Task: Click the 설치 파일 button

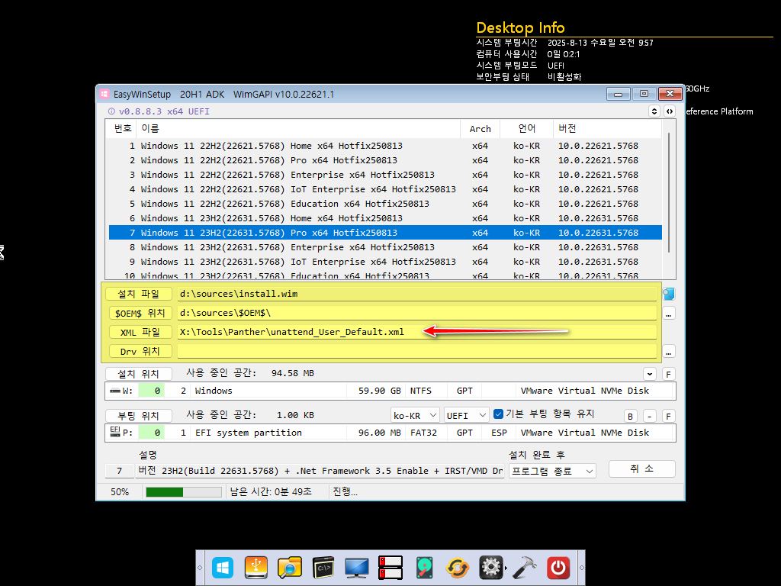Action: 139,294
